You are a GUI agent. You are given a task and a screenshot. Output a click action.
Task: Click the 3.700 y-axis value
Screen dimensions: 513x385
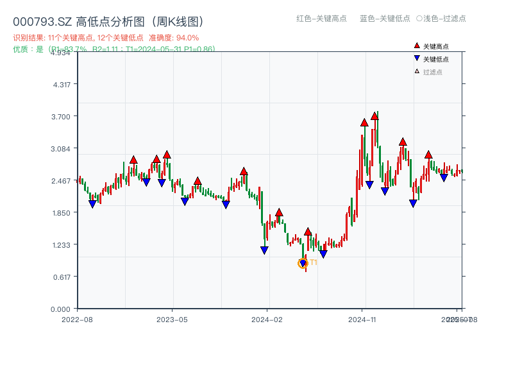point(61,117)
